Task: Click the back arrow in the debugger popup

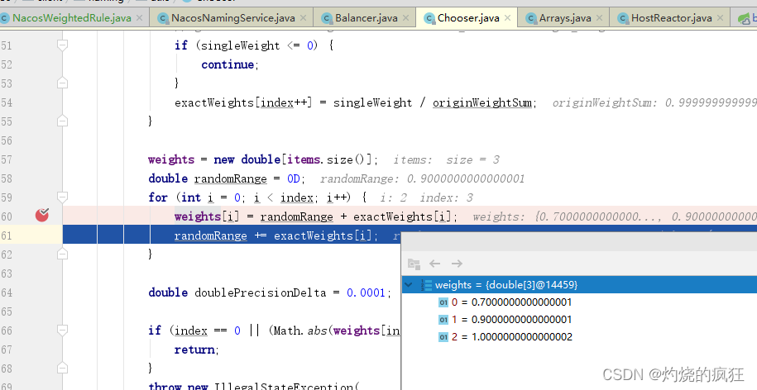Action: pos(435,264)
